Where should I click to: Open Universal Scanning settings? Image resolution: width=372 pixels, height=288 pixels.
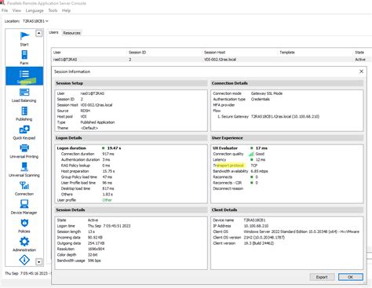pos(24,170)
